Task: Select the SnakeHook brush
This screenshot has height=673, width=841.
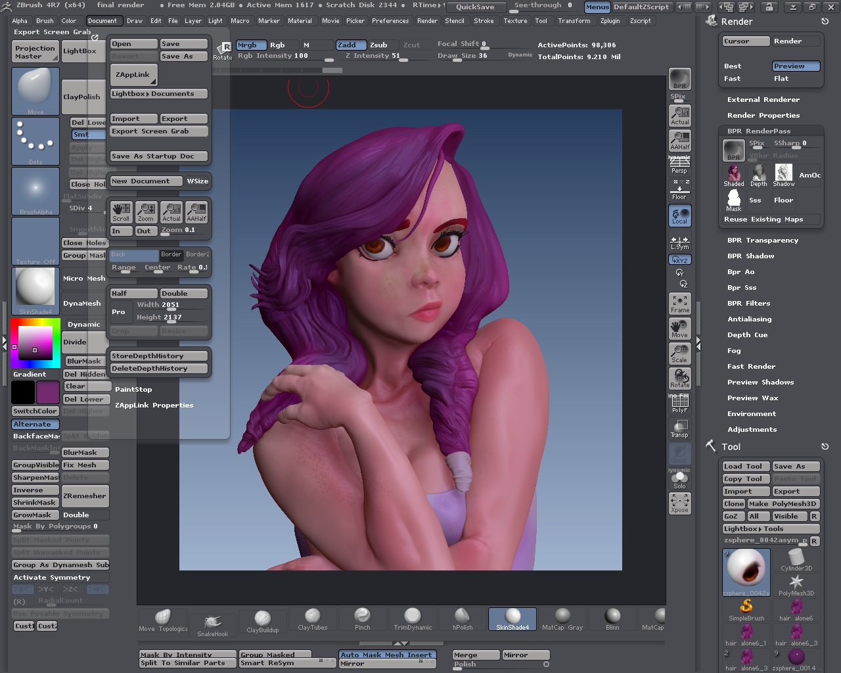Action: click(x=213, y=625)
